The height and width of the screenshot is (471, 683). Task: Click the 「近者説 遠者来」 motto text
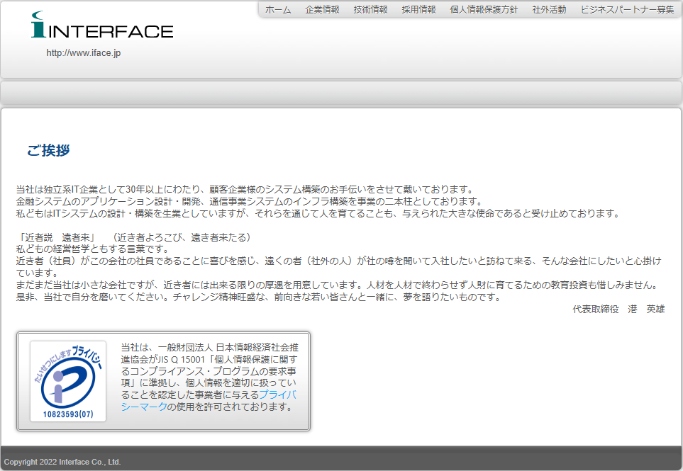[x=55, y=237]
